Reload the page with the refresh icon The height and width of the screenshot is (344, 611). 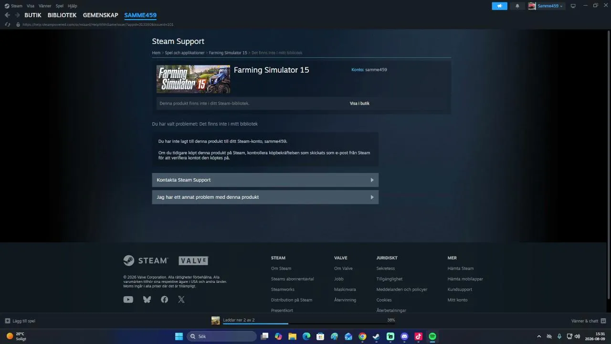[x=7, y=24]
